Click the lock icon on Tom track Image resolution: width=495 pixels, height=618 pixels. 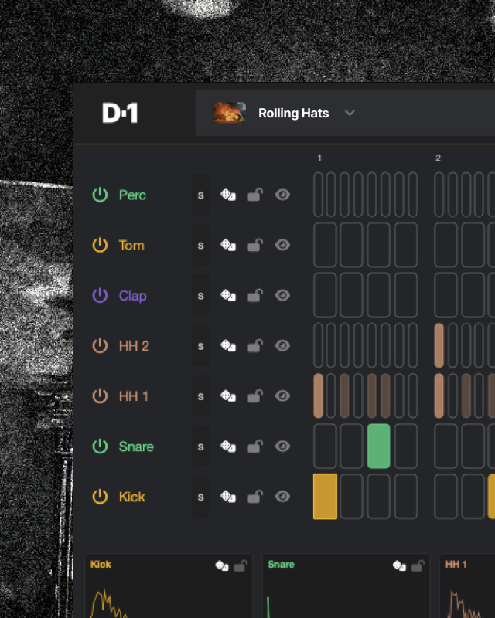[x=254, y=246]
